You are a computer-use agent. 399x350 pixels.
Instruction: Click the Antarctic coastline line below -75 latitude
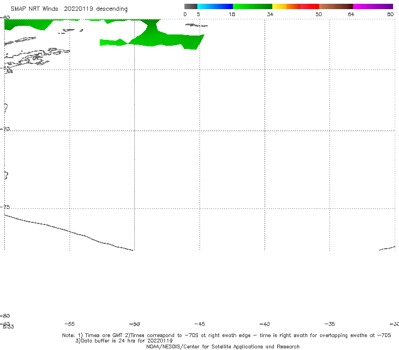pos(68,232)
